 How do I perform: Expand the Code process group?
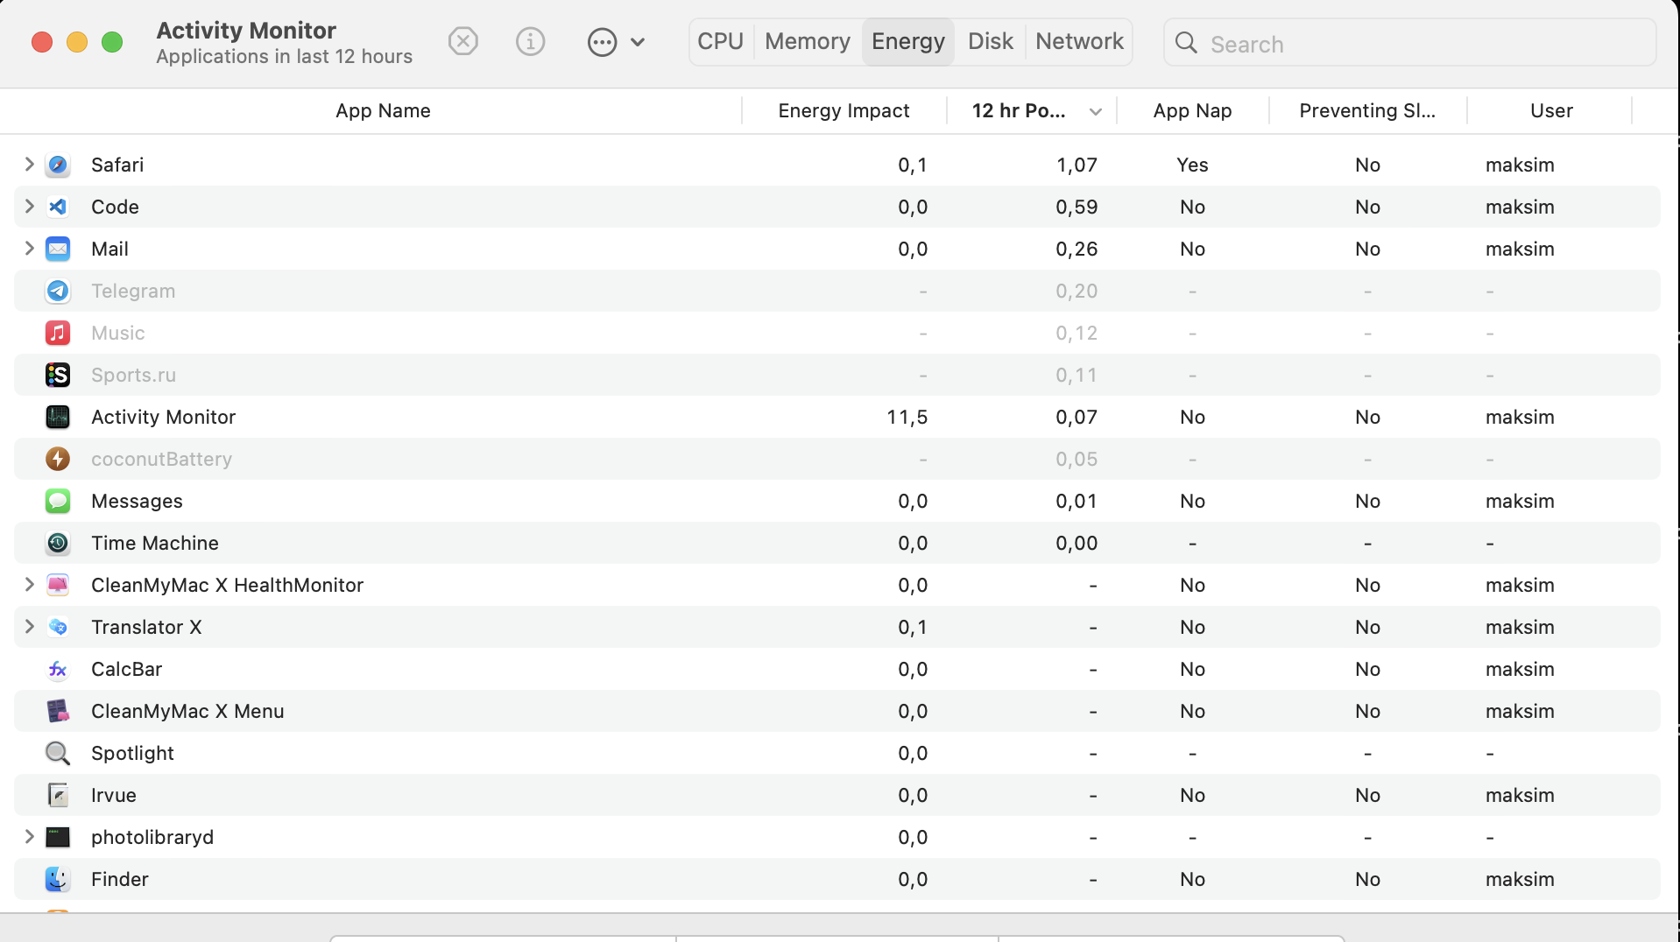29,206
